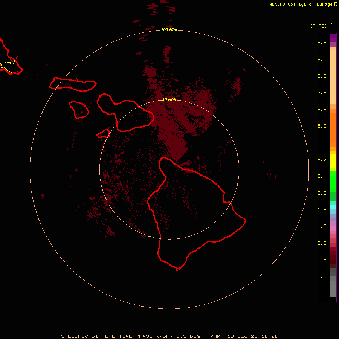Select the 9.8 legend value

(x=322, y=42)
